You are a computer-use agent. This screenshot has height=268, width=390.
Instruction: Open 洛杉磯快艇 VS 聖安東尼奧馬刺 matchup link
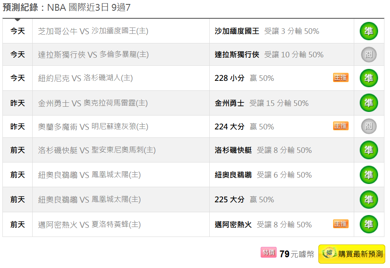click(x=97, y=150)
